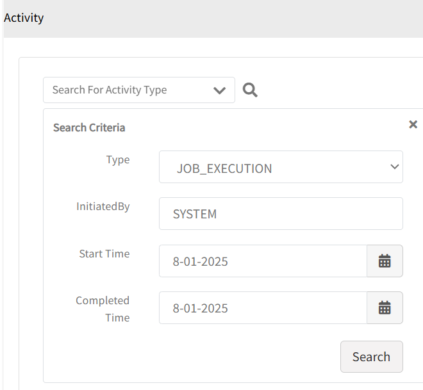Click the SYSTEM text in InitiatedBy
The width and height of the screenshot is (423, 390).
pos(195,214)
